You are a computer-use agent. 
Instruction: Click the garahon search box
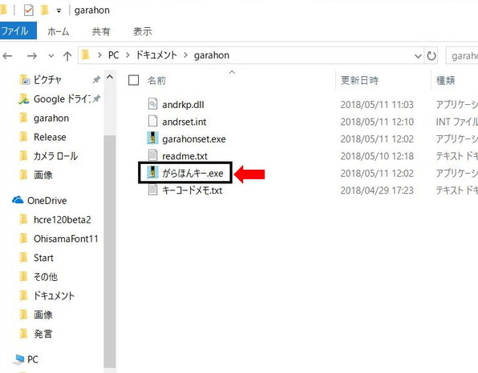(461, 56)
